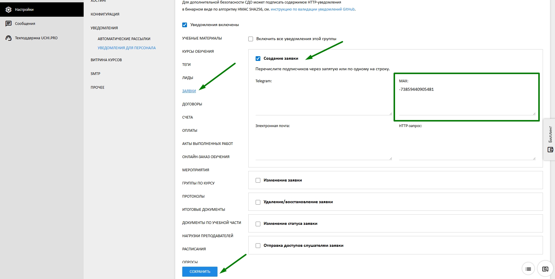Screen dimensions: 555x279
Task: Click the list icon button at bottom right
Action: pyautogui.click(x=528, y=269)
